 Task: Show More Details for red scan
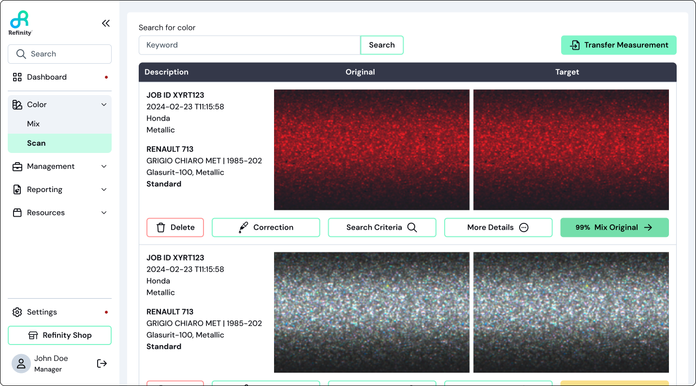(x=498, y=227)
